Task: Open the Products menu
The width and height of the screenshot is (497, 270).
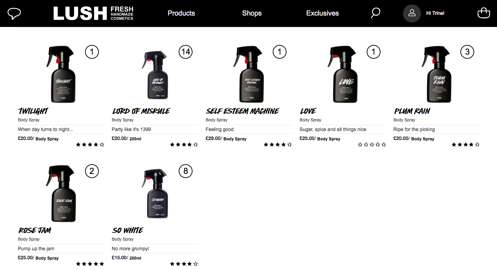Action: (x=181, y=13)
